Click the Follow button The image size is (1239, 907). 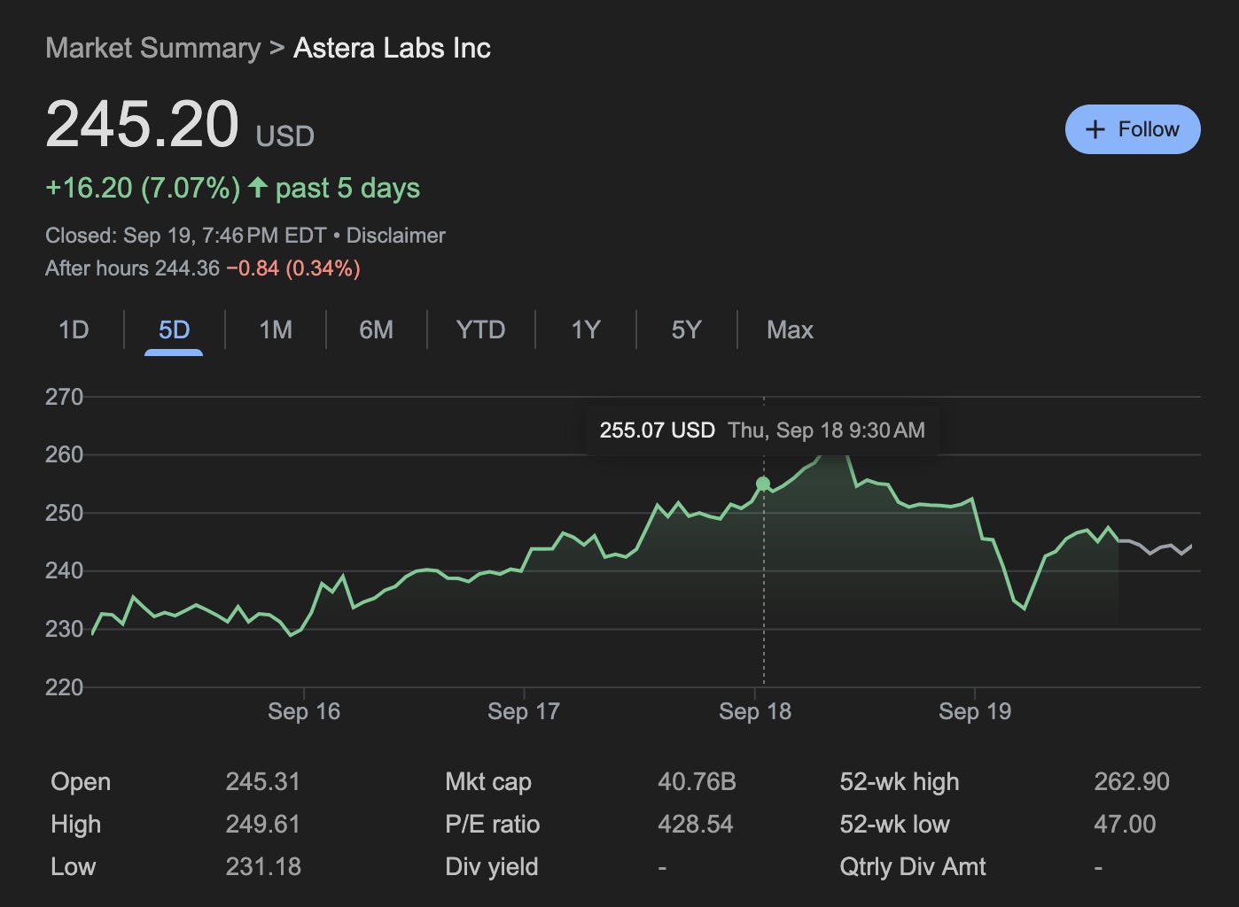point(1132,129)
